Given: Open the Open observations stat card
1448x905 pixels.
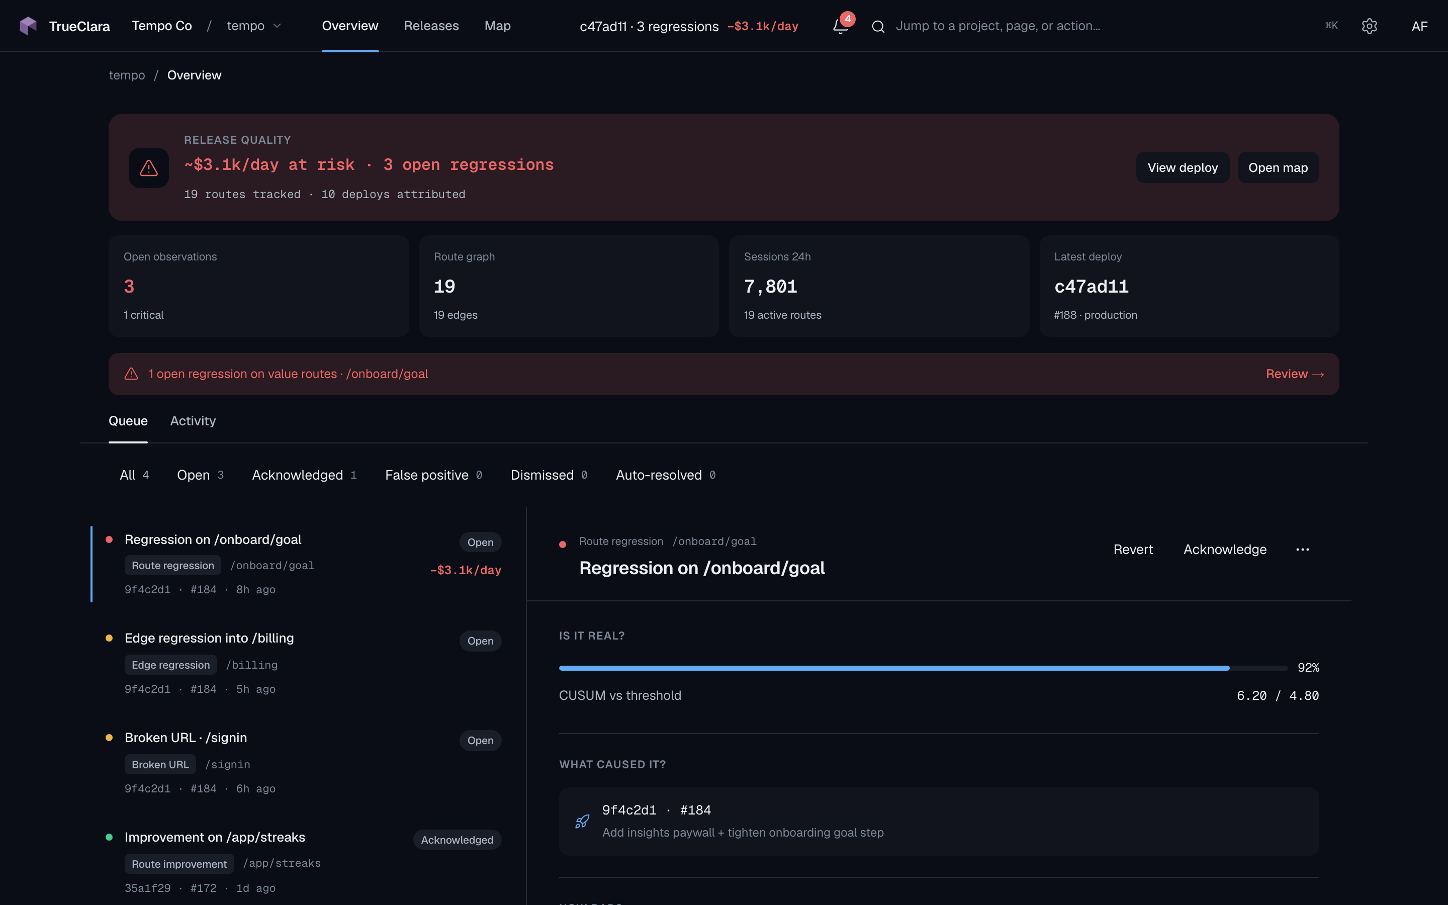Looking at the screenshot, I should [x=258, y=286].
